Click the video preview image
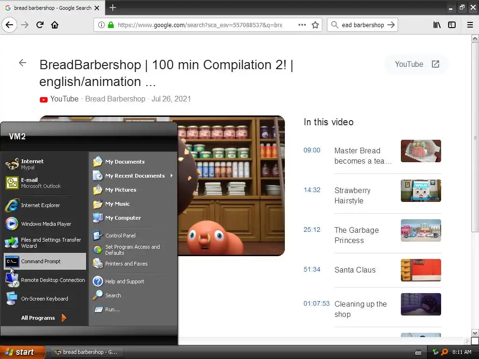Viewport: 479px width, 359px height. point(231,186)
